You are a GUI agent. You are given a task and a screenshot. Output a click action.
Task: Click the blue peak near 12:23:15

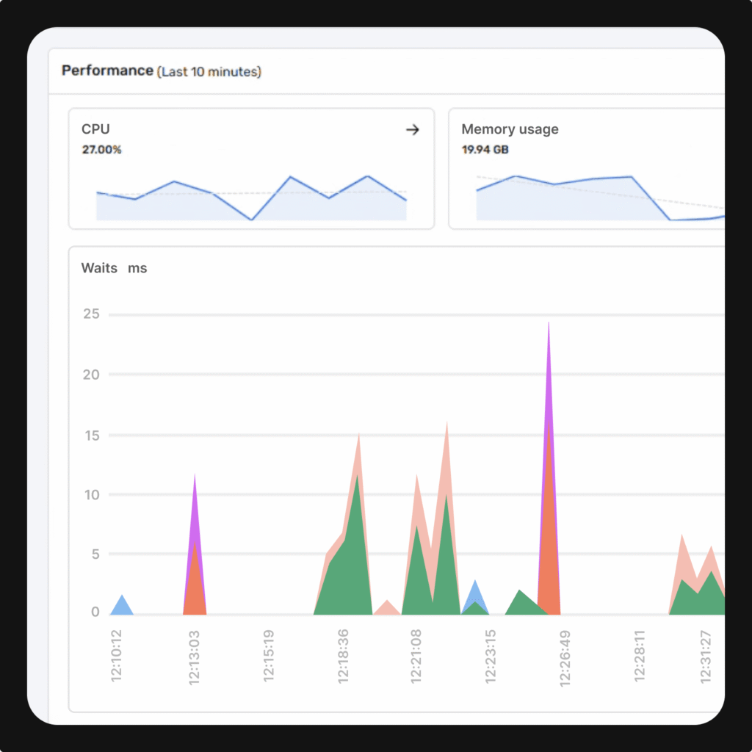[x=475, y=591]
